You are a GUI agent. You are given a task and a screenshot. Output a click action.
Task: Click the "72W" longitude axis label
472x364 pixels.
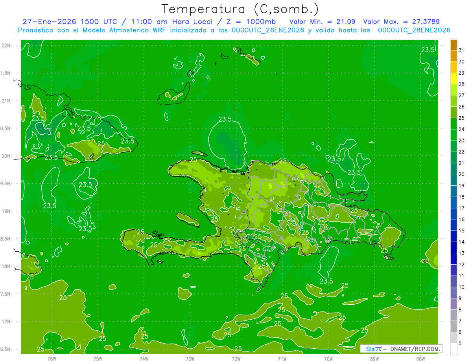[236, 359]
